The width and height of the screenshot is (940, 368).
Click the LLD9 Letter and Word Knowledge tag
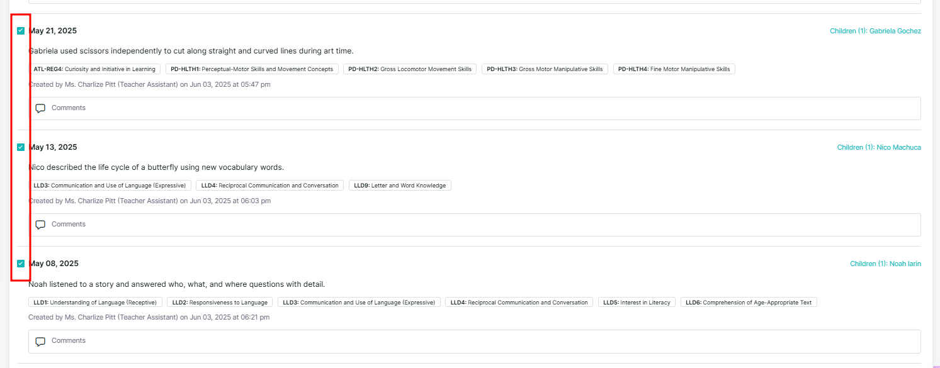tap(400, 186)
